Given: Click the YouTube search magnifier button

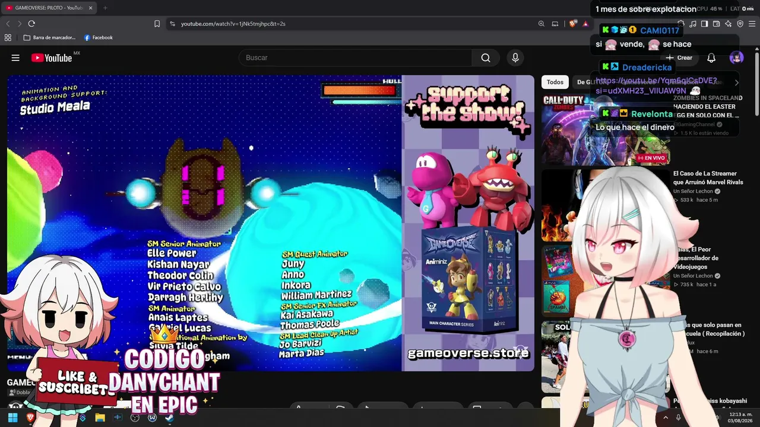Looking at the screenshot, I should (x=486, y=58).
